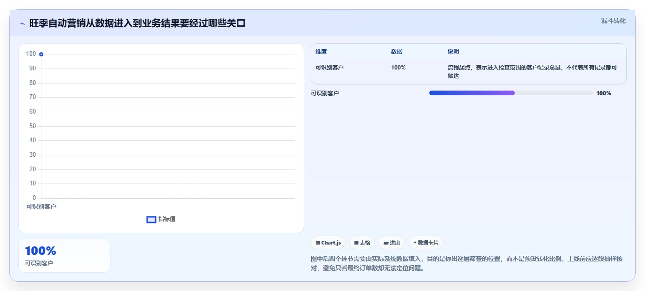Click the 可识别客户 label above progress bar row
The width and height of the screenshot is (645, 291).
[x=325, y=93]
